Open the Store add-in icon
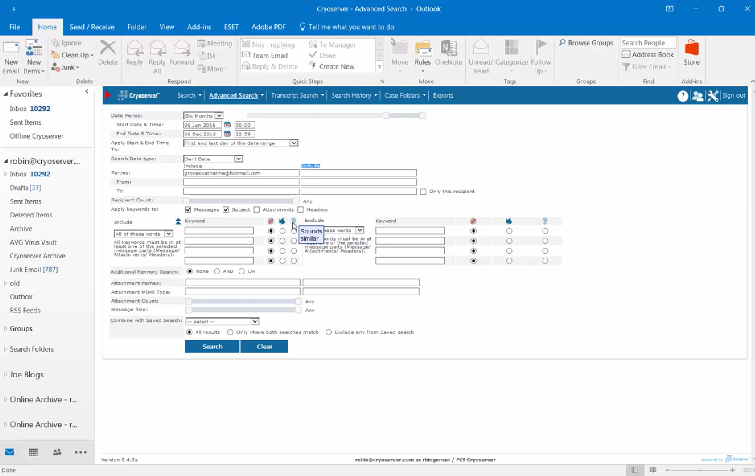The width and height of the screenshot is (755, 476). point(692,48)
